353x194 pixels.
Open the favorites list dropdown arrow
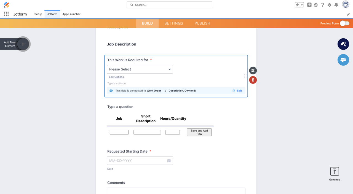302,5
